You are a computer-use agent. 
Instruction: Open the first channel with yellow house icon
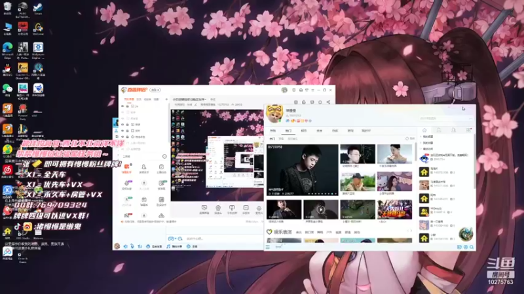tap(424, 172)
